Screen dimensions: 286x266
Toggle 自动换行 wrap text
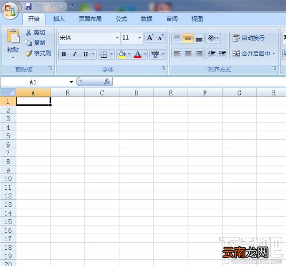248,38
